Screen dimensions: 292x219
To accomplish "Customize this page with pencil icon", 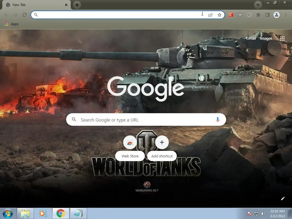I will coord(283,198).
